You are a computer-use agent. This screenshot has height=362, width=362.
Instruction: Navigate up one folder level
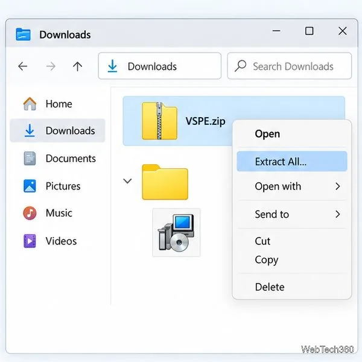78,66
